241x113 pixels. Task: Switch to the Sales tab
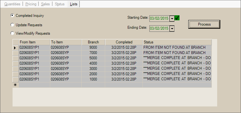pyautogui.click(x=45, y=4)
